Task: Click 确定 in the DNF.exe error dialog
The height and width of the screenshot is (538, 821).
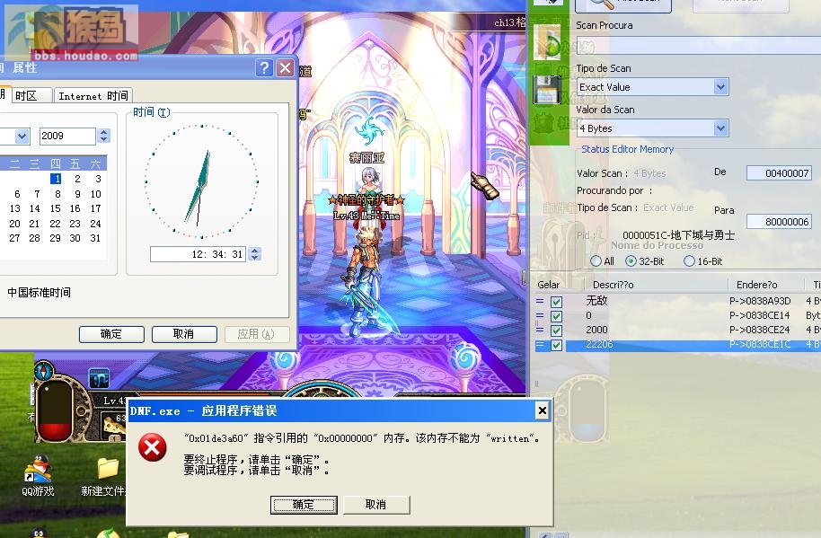Action: [x=304, y=505]
